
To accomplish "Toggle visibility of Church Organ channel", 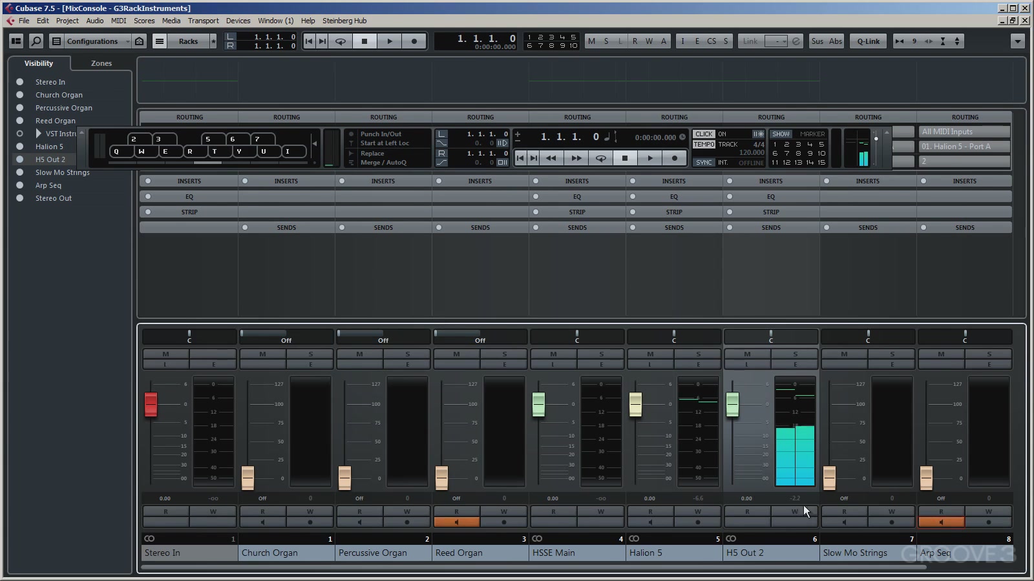I will (19, 95).
